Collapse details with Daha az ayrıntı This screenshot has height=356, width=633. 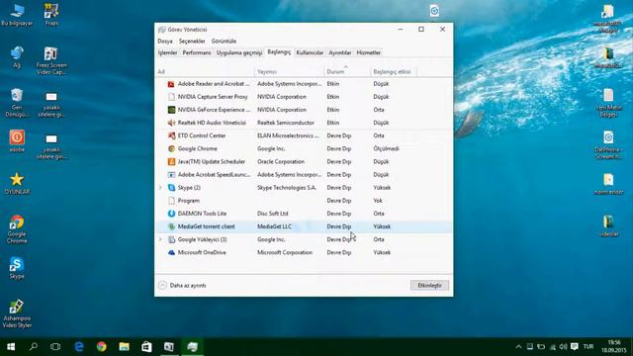[x=182, y=286]
